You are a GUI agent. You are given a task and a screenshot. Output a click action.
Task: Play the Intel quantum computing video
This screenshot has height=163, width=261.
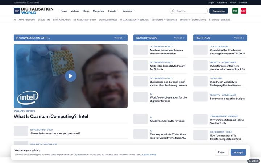pos(71,76)
